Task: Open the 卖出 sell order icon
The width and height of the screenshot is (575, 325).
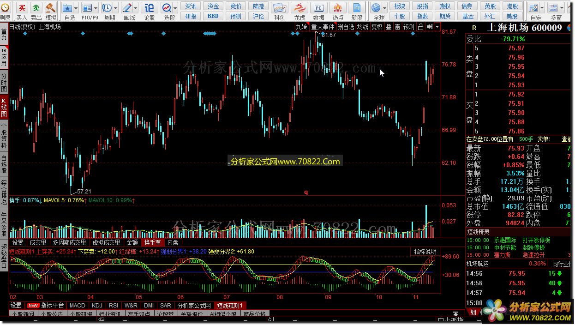Action: pos(36,8)
